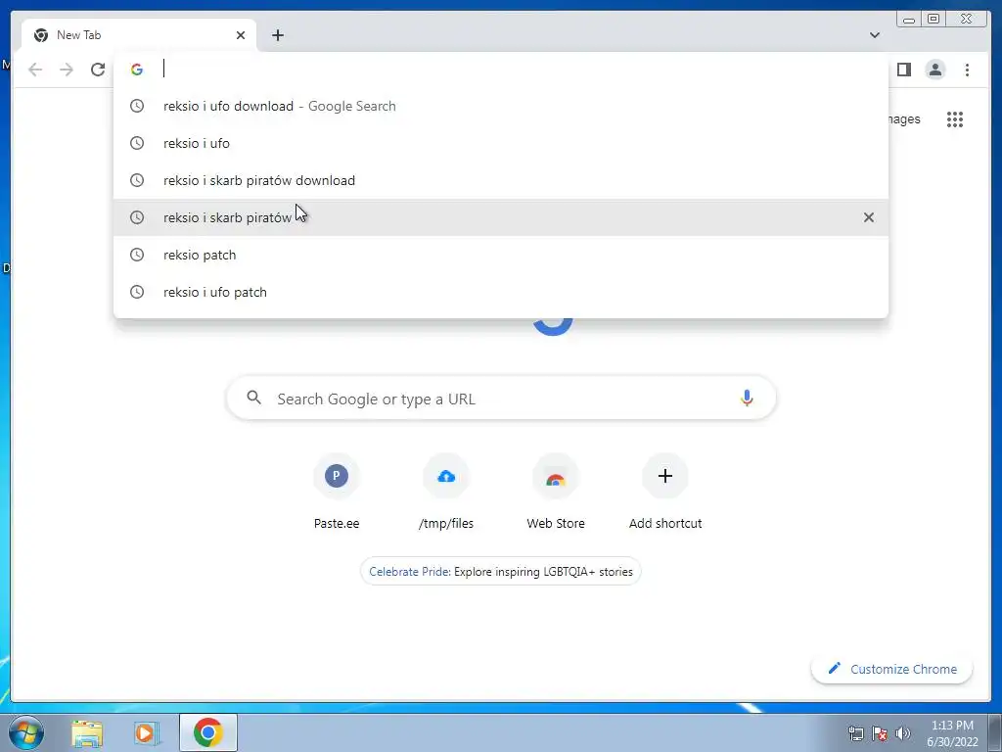Open the Chrome profile avatar
The width and height of the screenshot is (1002, 752).
935,70
